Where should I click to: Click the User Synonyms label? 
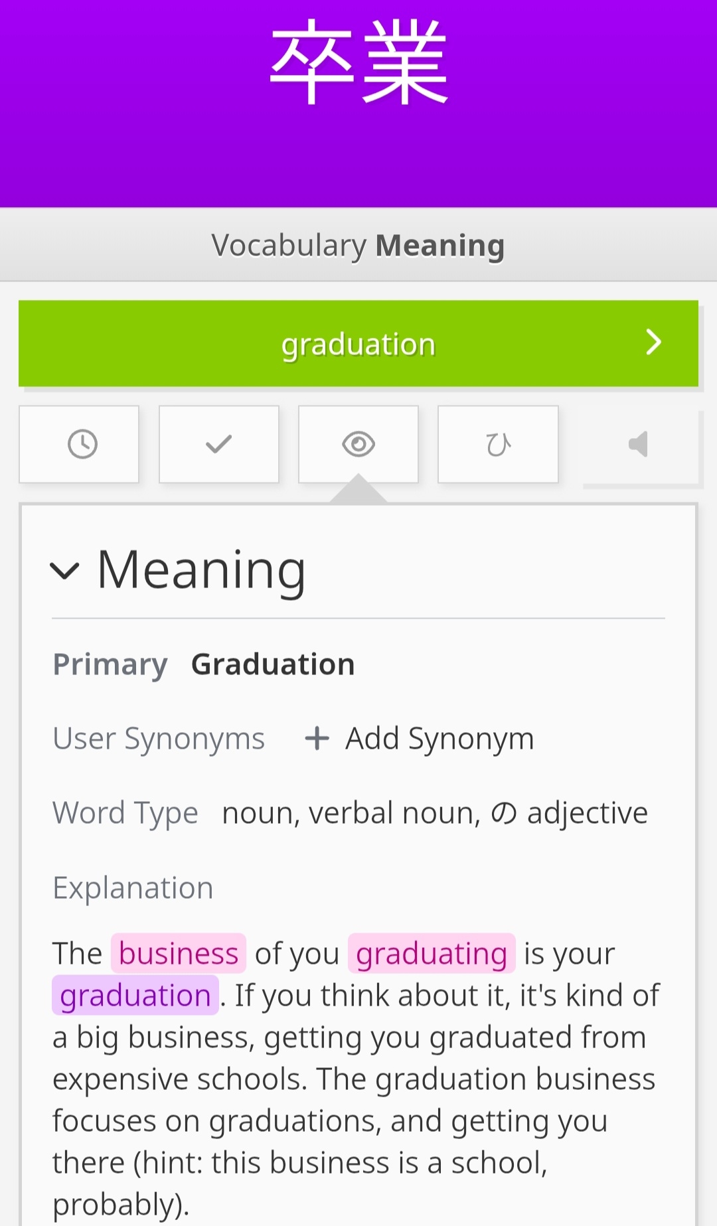point(159,738)
